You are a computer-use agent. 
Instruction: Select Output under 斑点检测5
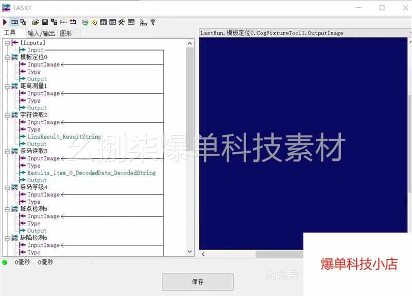37,231
